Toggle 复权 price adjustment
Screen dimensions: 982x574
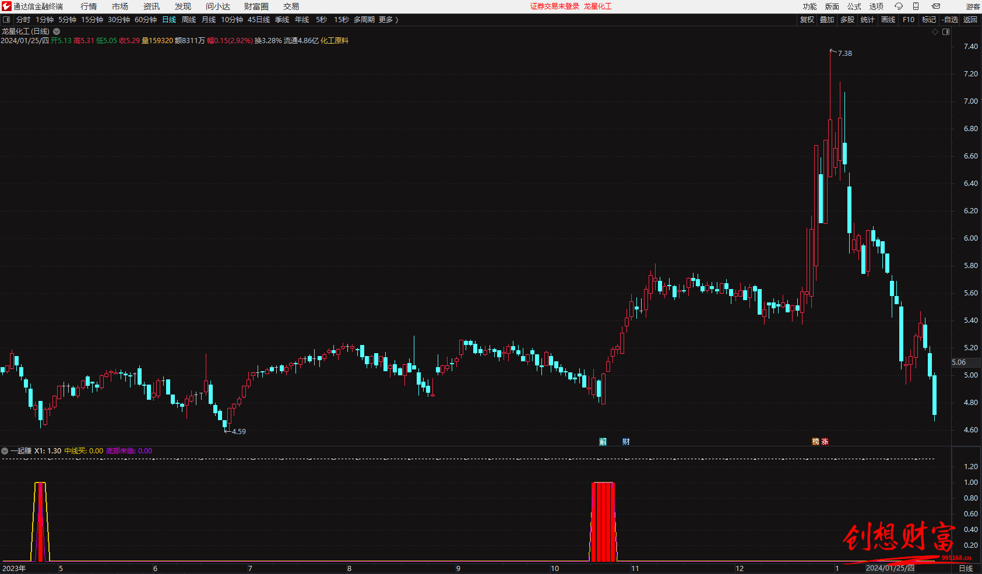(x=807, y=20)
